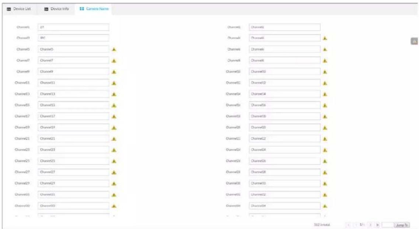
Task: Click the warning icon next to Channel4
Action: tap(325, 38)
